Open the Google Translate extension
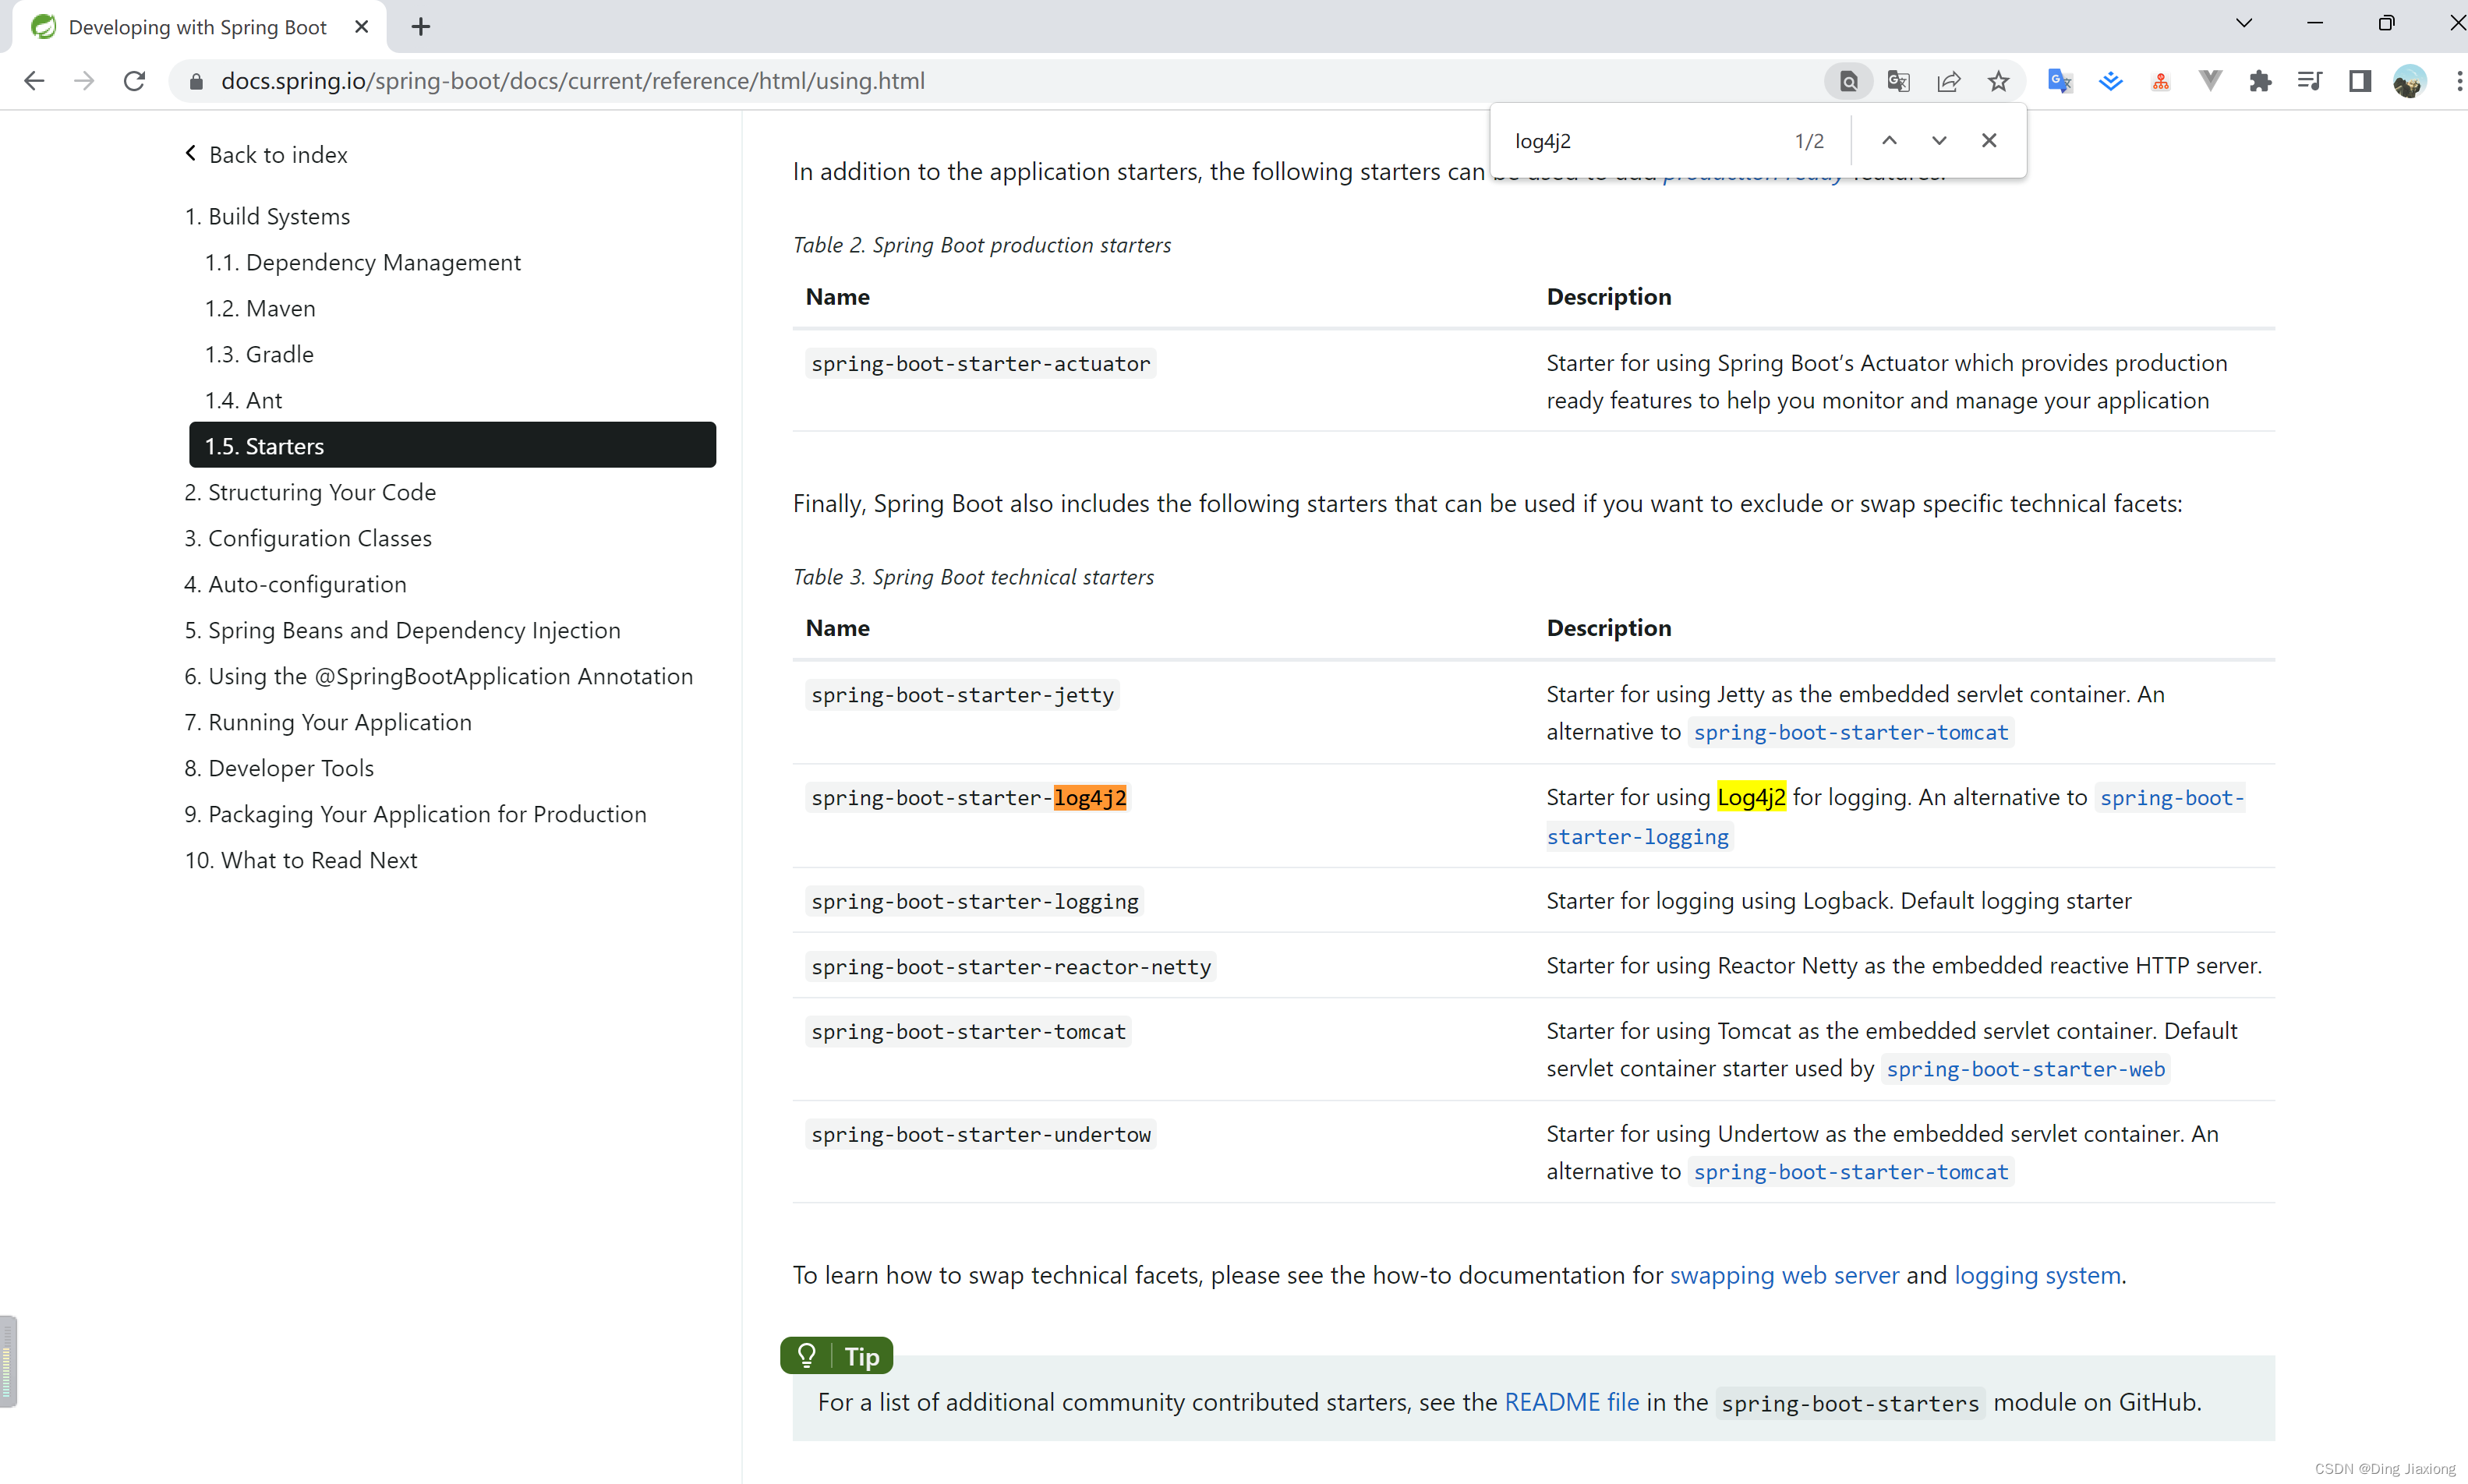The width and height of the screenshot is (2468, 1484). click(x=2059, y=81)
